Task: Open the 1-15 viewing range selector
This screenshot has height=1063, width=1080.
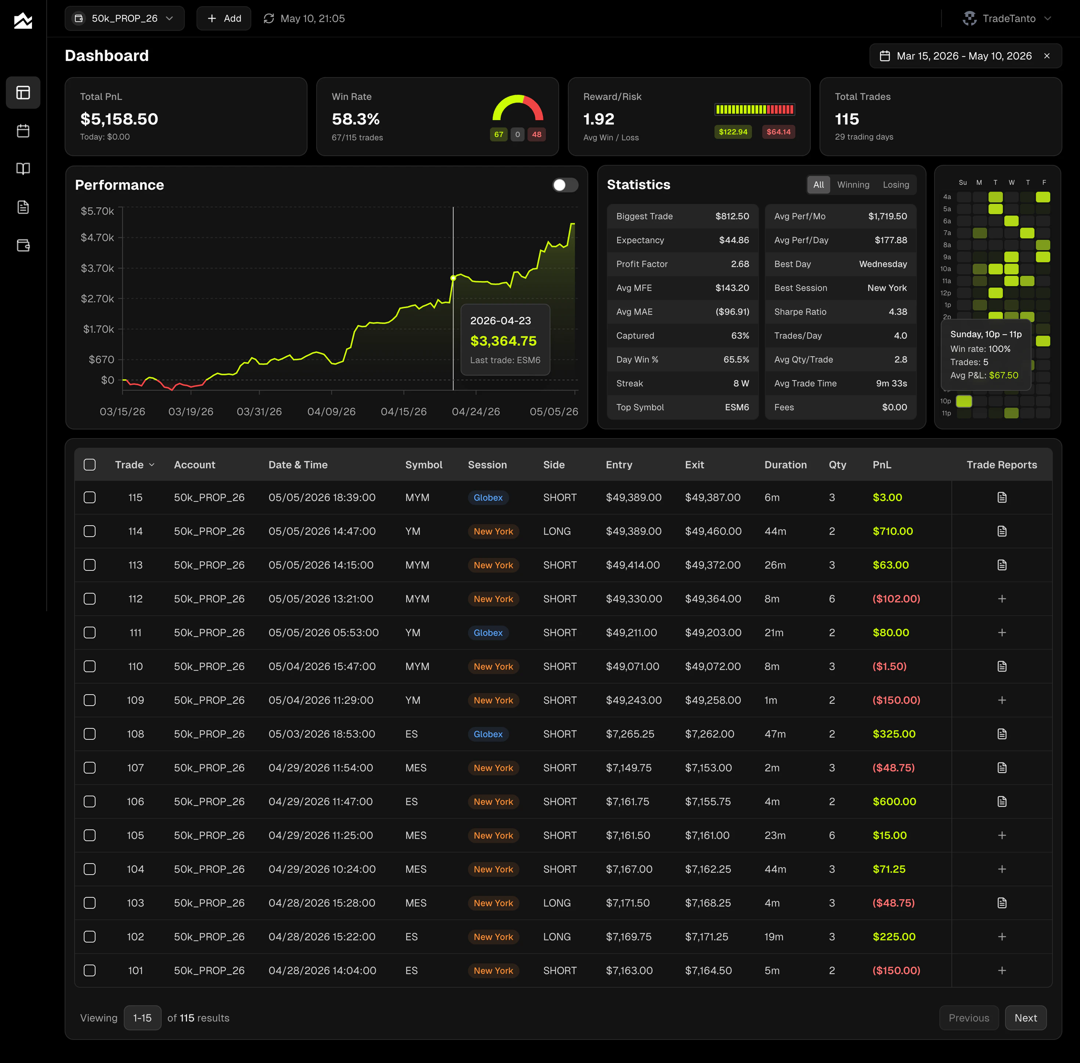Action: point(143,1018)
